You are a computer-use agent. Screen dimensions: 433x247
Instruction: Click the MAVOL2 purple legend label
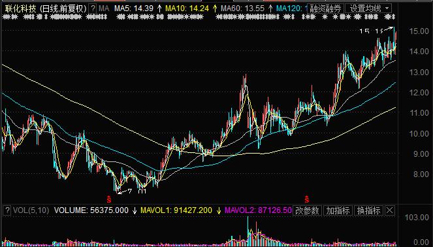coord(258,210)
